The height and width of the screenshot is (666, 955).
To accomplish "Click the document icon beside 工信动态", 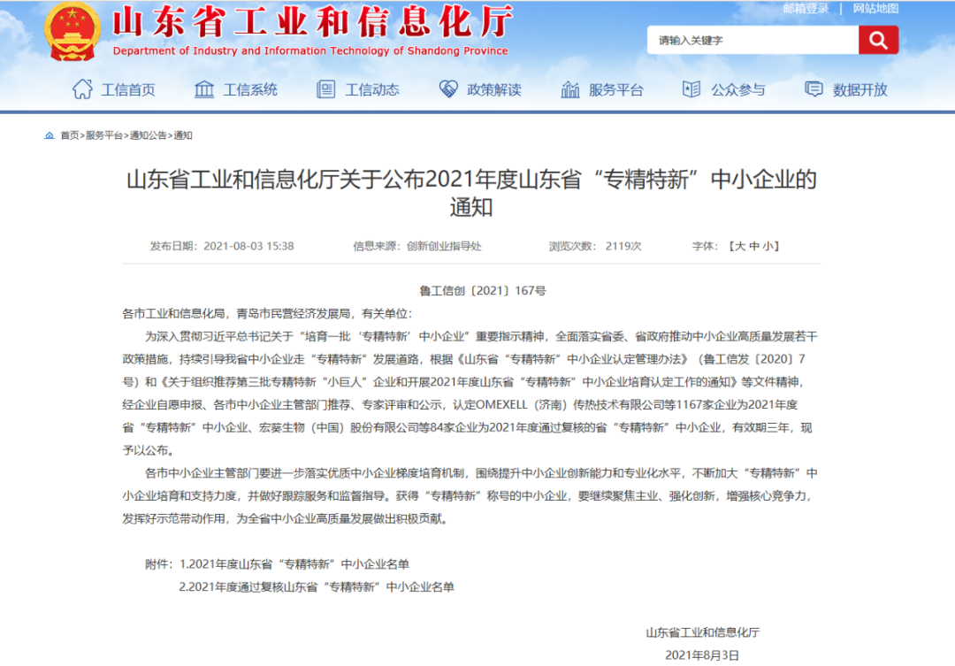I will 325,89.
